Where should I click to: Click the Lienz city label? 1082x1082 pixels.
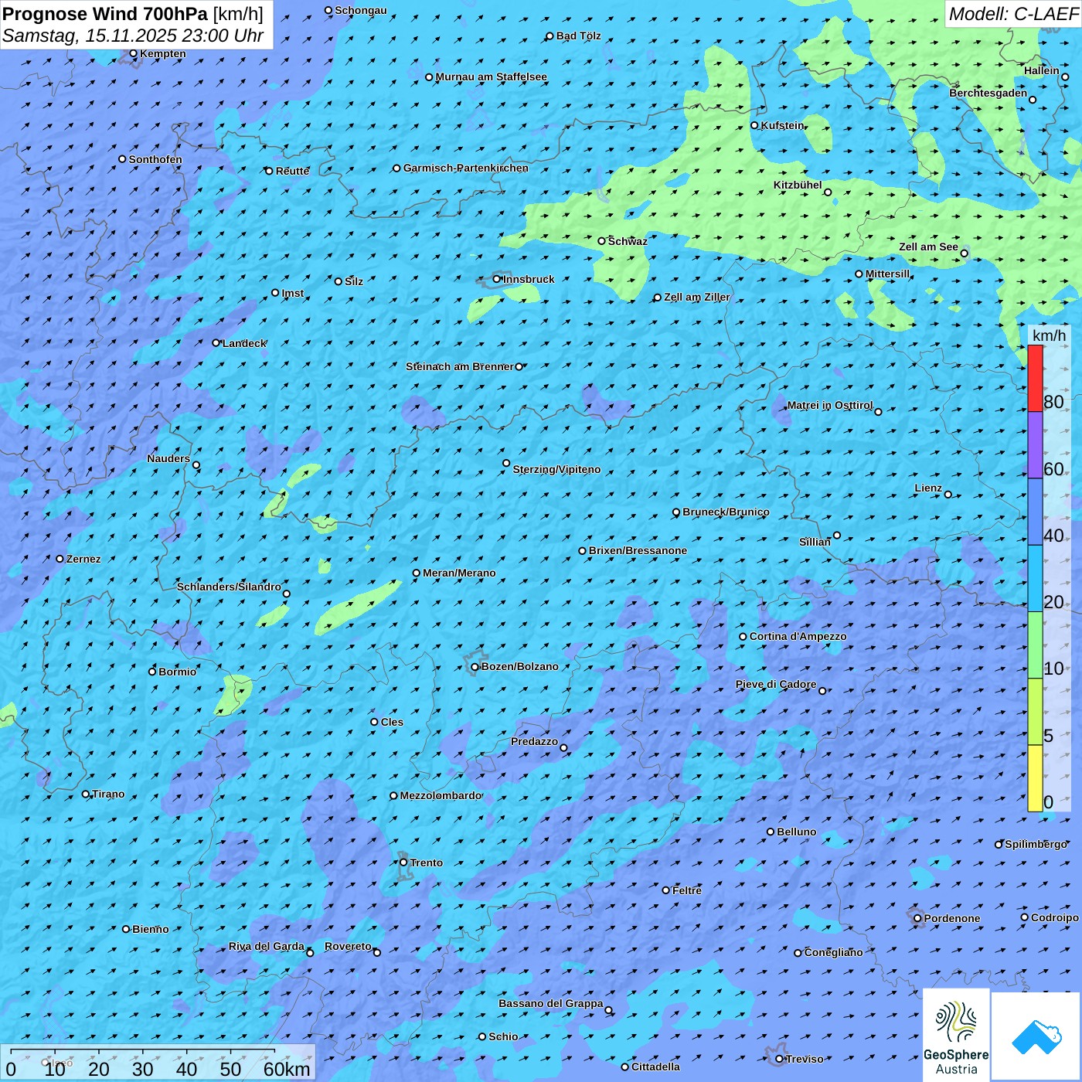click(928, 488)
